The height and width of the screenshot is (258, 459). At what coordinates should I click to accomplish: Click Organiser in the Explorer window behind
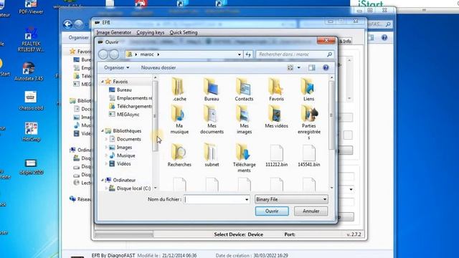pyautogui.click(x=78, y=37)
